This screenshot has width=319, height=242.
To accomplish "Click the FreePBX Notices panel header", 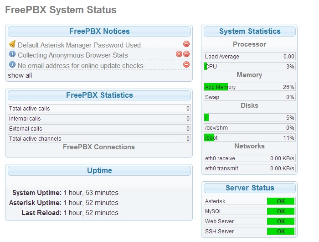I will tap(99, 32).
